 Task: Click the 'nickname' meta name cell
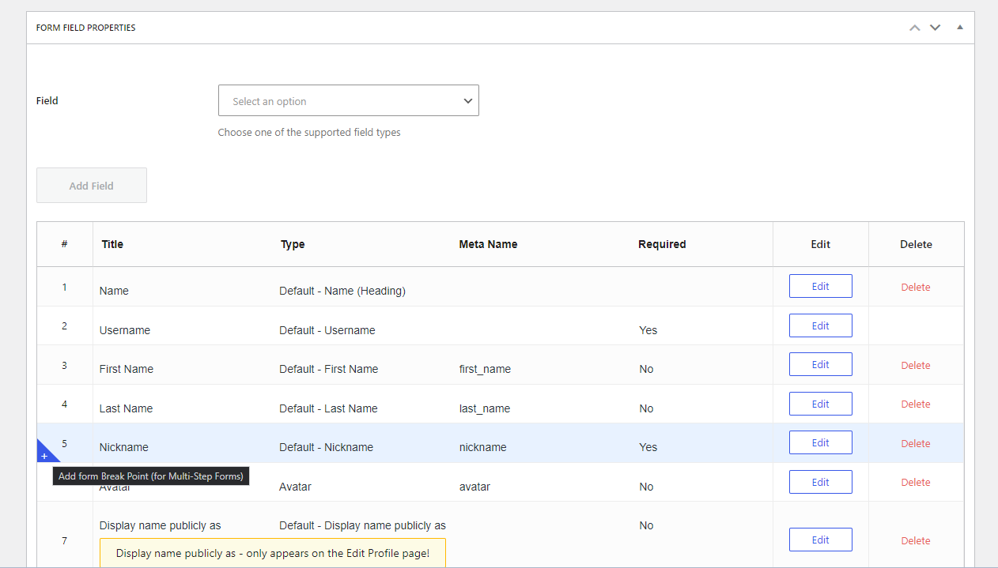tap(482, 447)
